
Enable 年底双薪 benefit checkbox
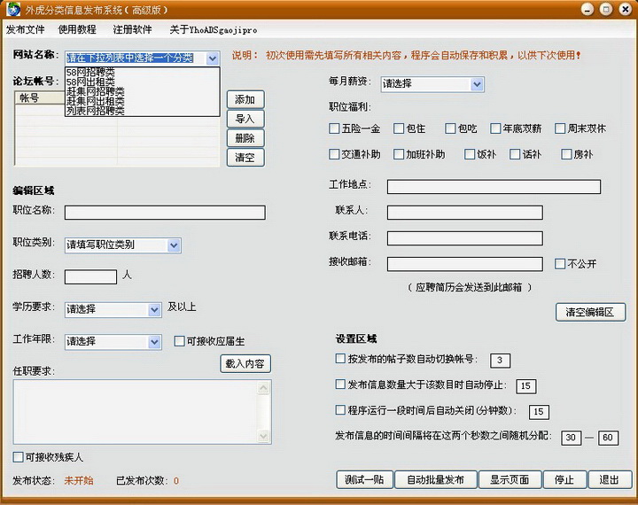495,128
